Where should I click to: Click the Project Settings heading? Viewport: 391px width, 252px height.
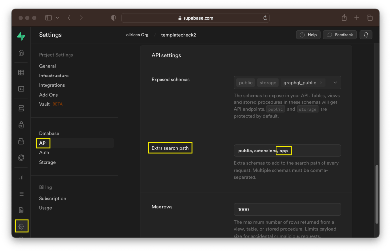56,55
